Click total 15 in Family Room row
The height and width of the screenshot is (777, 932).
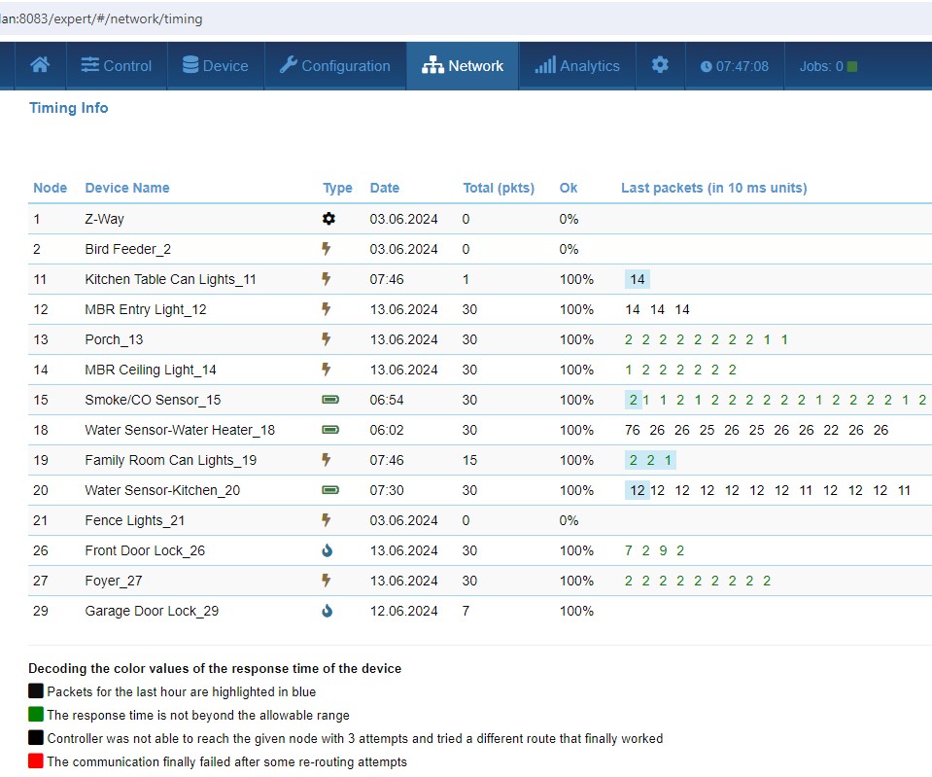coord(469,461)
